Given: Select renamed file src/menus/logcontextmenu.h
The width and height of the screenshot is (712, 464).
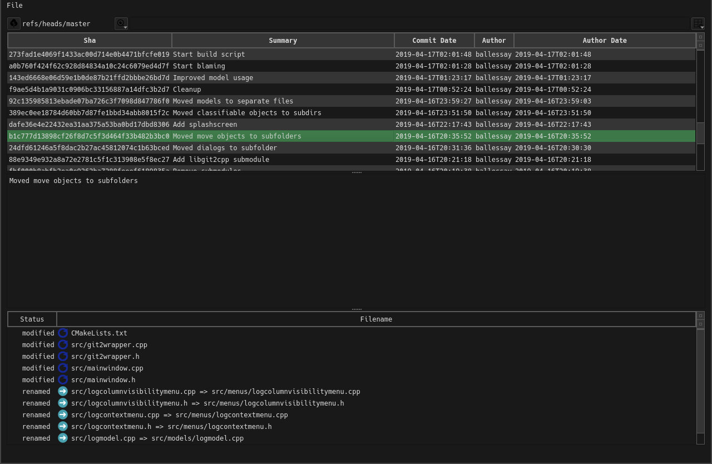Looking at the screenshot, I should (x=171, y=427).
